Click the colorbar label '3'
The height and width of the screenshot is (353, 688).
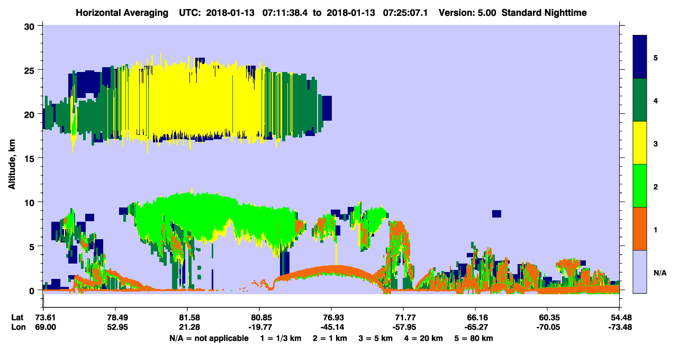[656, 143]
